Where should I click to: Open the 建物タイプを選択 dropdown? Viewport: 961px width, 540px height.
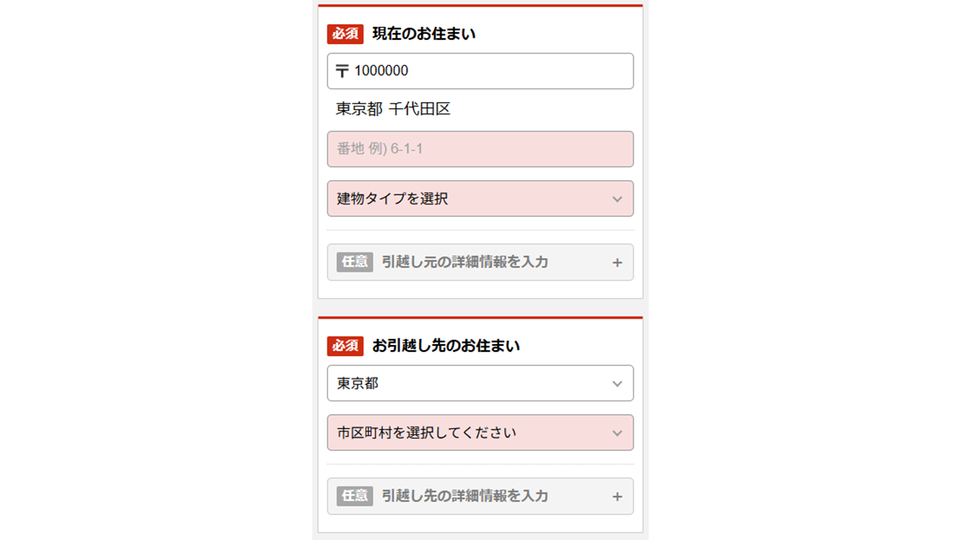(480, 199)
